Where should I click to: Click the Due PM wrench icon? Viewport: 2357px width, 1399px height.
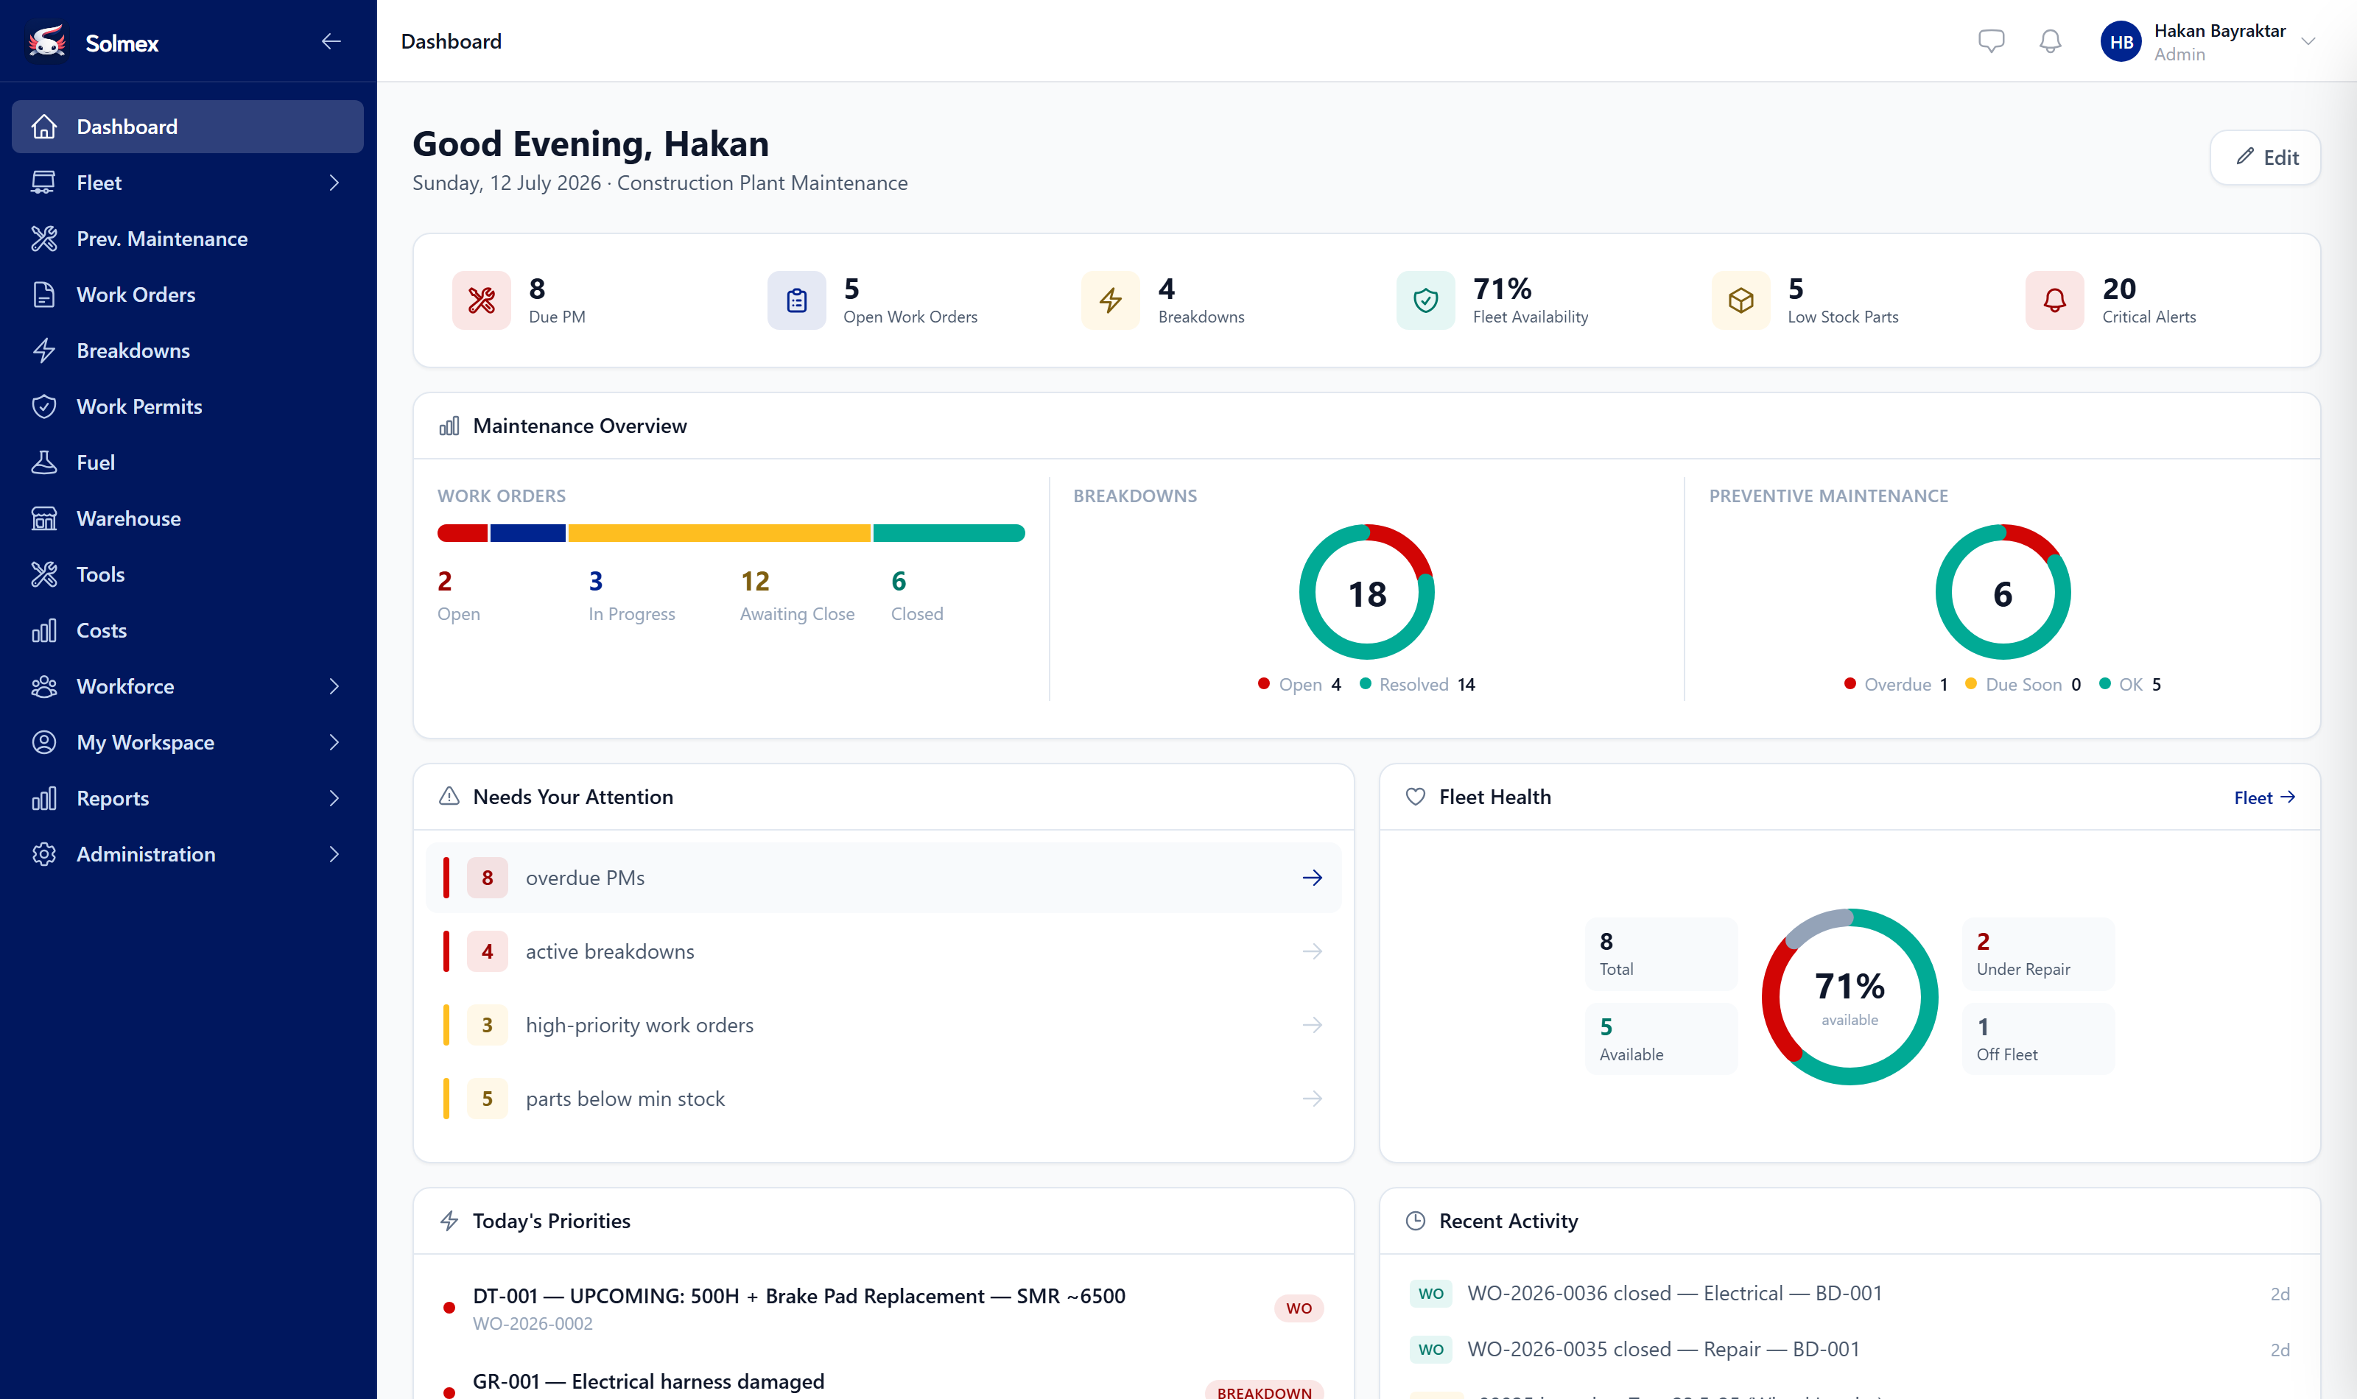pos(481,300)
